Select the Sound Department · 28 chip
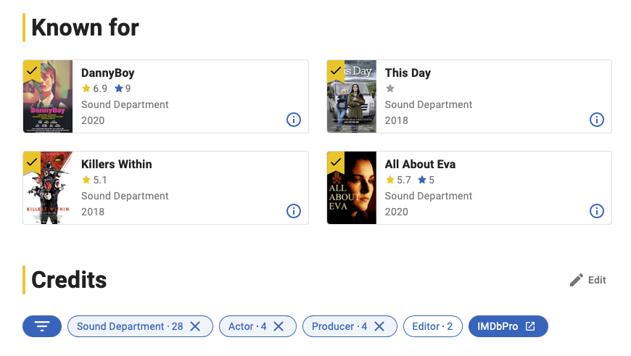 coord(130,326)
